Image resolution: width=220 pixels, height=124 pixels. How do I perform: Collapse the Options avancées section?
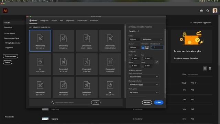(135, 70)
